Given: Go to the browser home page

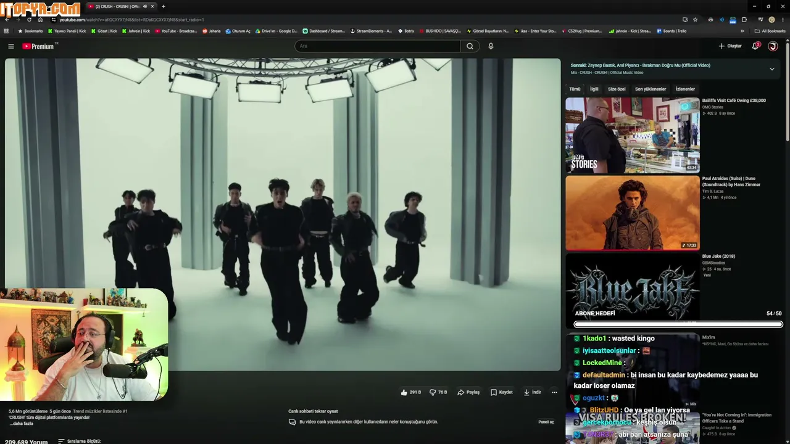Looking at the screenshot, I should (x=40, y=20).
